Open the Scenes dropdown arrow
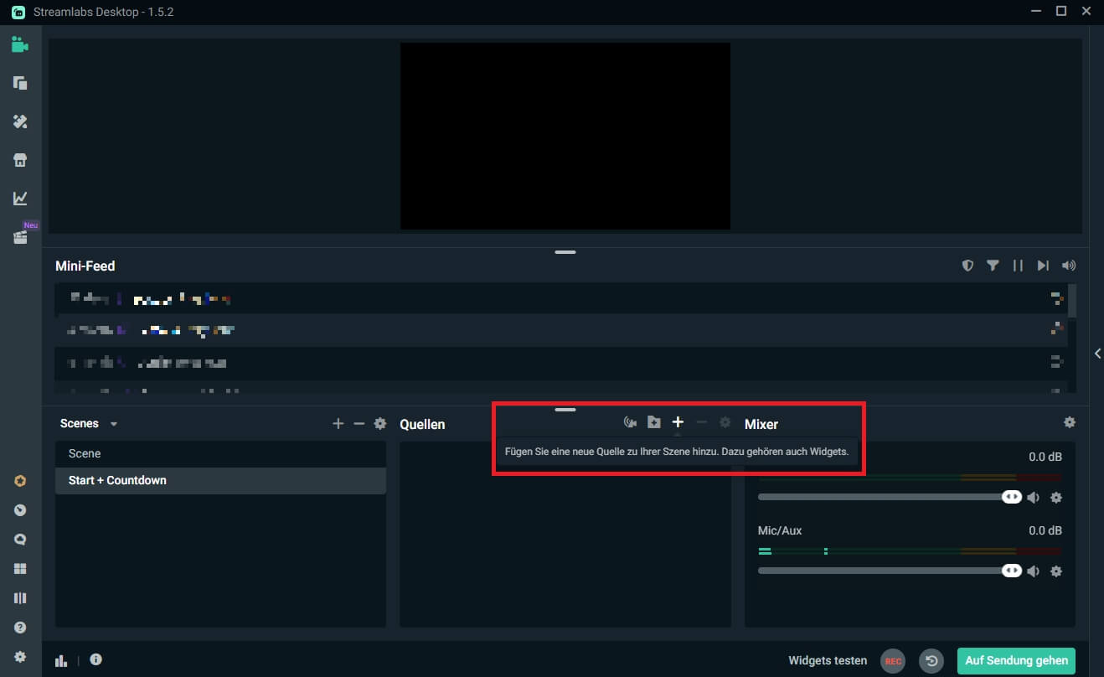Viewport: 1104px width, 677px height. click(114, 423)
